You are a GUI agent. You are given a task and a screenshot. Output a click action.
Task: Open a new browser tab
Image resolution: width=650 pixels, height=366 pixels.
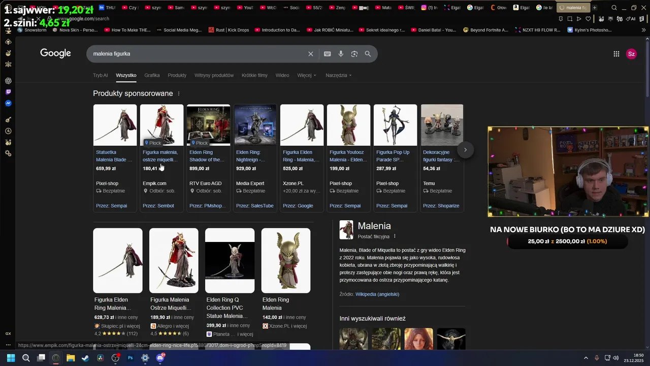pos(595,8)
